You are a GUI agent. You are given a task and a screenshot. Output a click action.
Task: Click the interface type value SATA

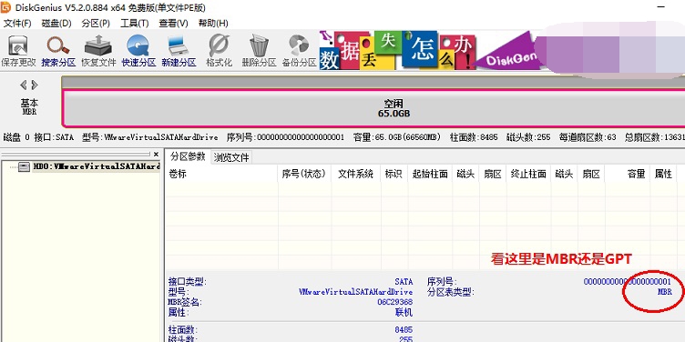pyautogui.click(x=404, y=282)
